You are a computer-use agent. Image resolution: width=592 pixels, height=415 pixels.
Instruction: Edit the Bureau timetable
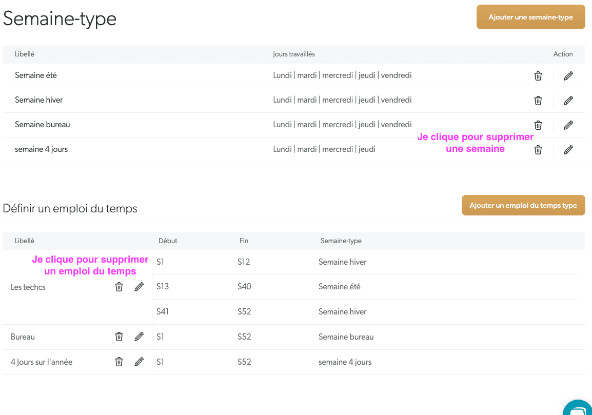coord(139,337)
